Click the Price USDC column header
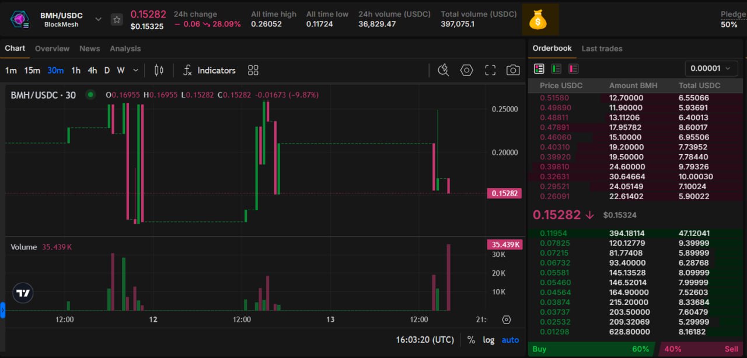Image resolution: width=747 pixels, height=358 pixels. pos(561,85)
